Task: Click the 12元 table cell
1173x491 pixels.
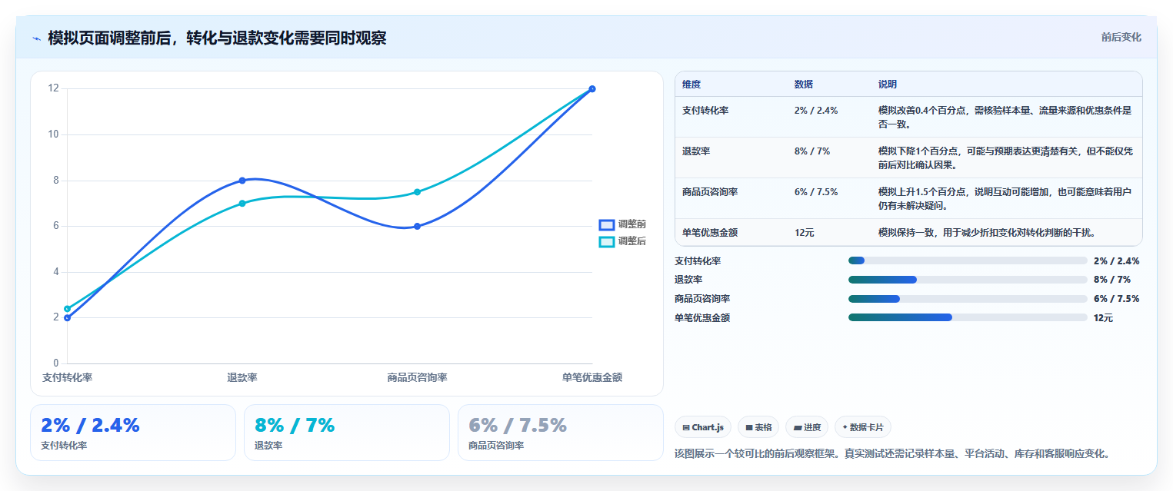Action: coord(805,233)
